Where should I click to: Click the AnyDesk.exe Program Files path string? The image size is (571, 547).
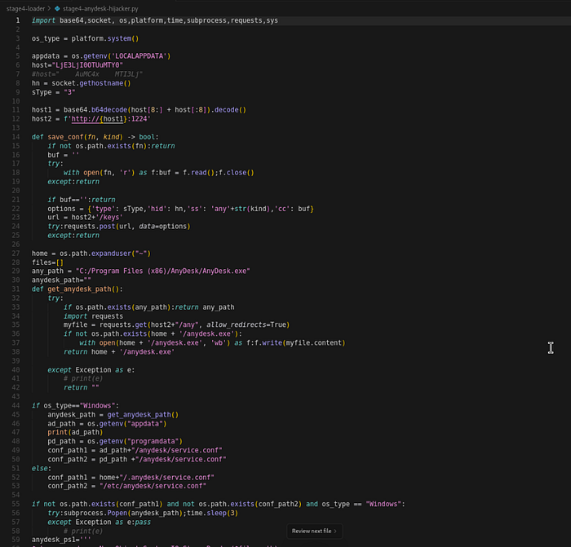163,271
